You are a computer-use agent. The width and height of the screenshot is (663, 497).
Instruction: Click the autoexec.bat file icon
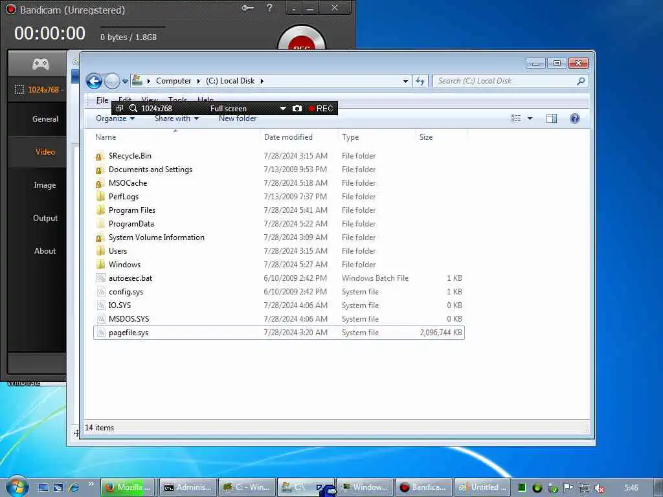pos(100,278)
